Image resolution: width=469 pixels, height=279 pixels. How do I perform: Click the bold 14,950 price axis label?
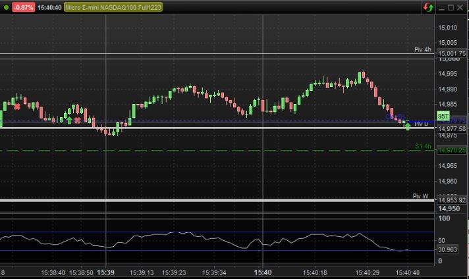point(449,209)
